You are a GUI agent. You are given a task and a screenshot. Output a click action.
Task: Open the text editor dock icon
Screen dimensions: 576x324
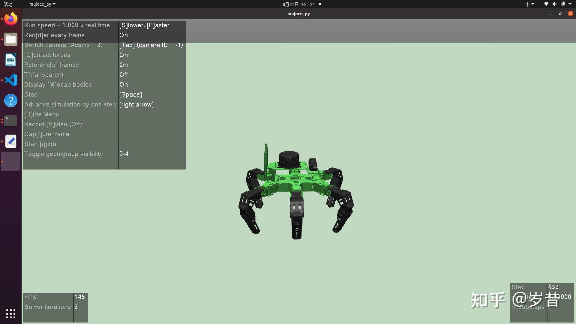11,141
